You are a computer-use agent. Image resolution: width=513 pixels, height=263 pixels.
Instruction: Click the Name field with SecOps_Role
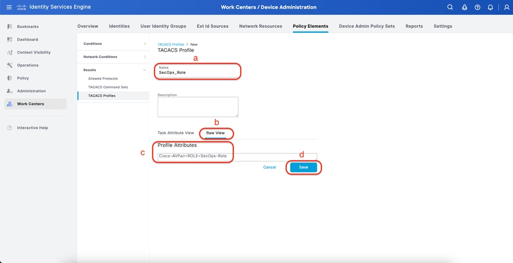point(198,71)
